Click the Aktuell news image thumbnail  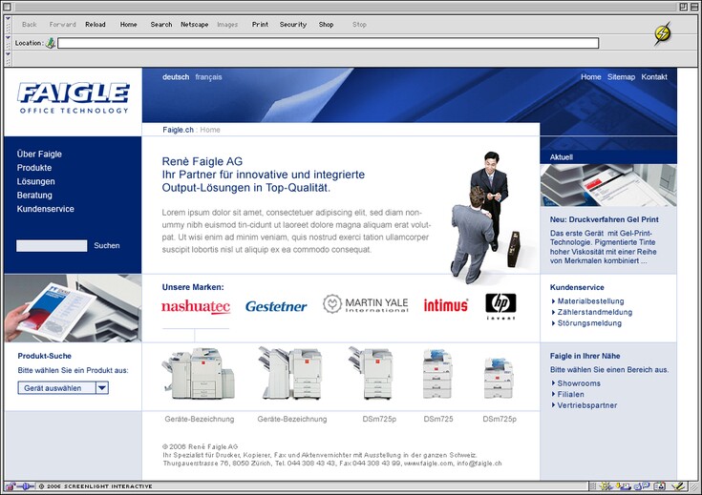pyautogui.click(x=608, y=185)
